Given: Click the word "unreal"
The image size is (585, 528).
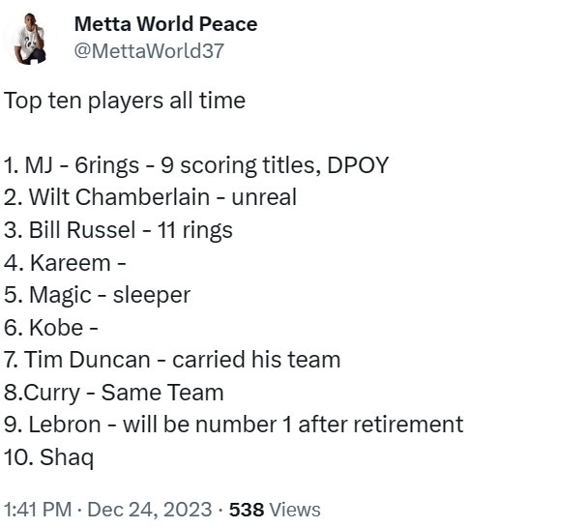Looking at the screenshot, I should [x=264, y=197].
